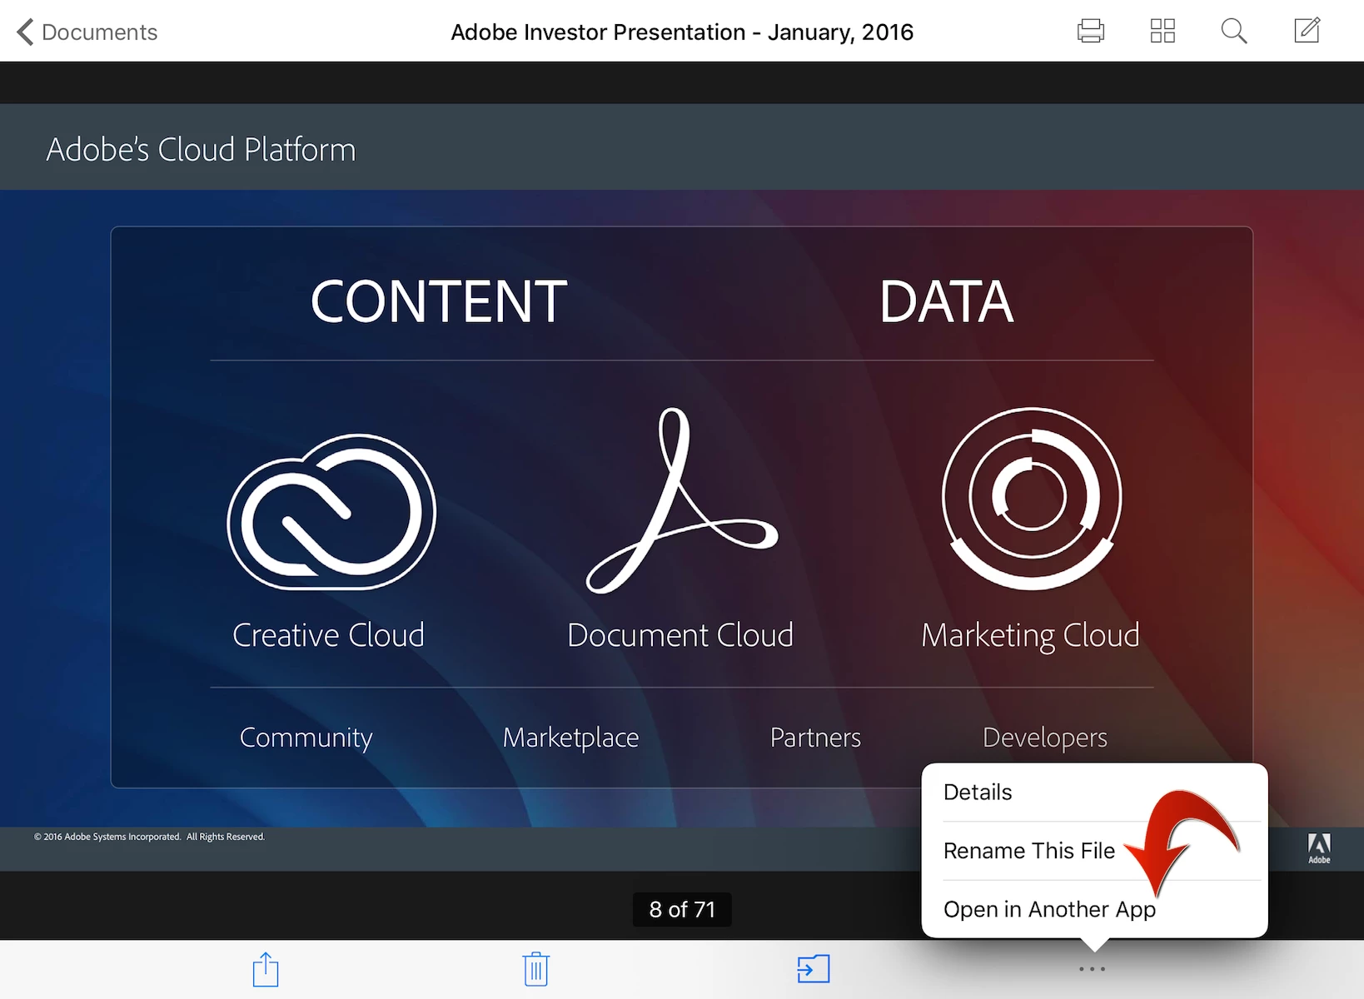Screen dimensions: 1364x999
Task: Tap the CONTENT heading on slide
Action: [439, 301]
